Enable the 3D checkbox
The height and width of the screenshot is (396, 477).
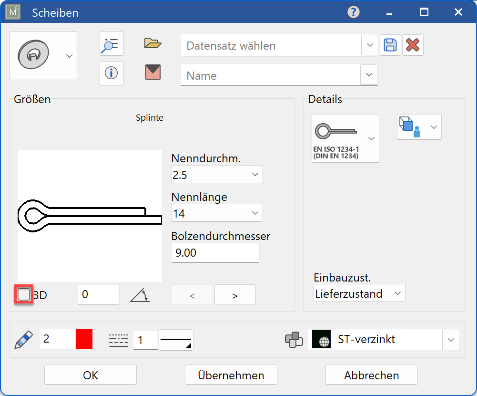coord(24,294)
